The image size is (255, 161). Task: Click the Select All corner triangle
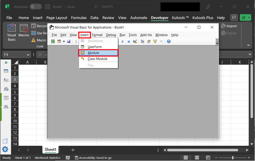point(16,62)
